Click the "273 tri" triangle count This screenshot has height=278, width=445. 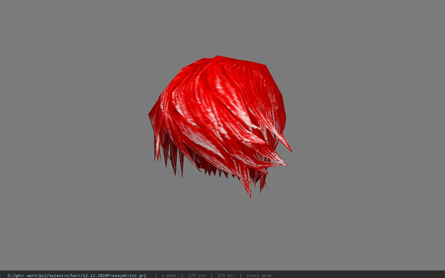226,276
